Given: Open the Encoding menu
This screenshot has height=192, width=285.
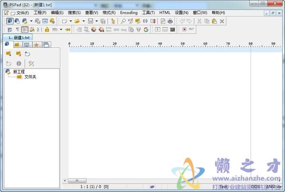Looking at the screenshot, I should pyautogui.click(x=129, y=13).
